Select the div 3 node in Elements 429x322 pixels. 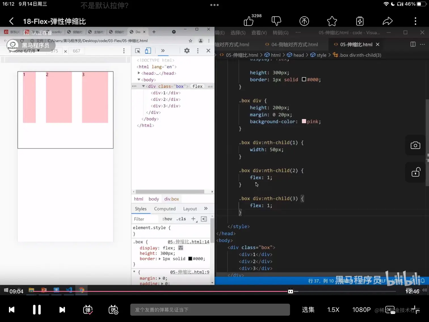[x=166, y=106]
